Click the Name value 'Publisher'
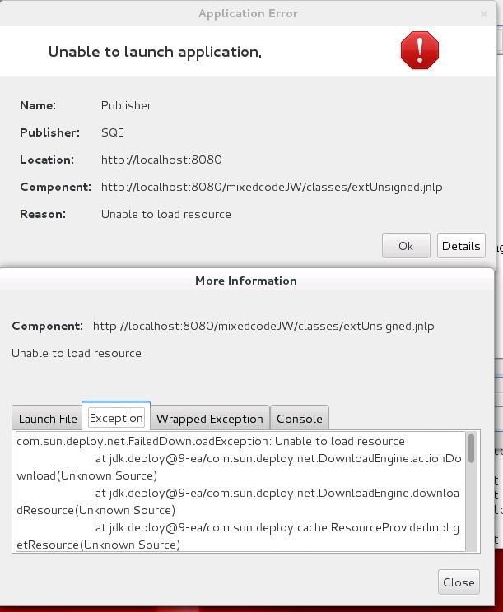The height and width of the screenshot is (612, 503). 126,105
